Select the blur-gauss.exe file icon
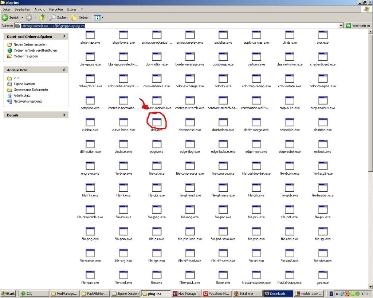Viewport: 373px width, 298px height. [x=90, y=56]
